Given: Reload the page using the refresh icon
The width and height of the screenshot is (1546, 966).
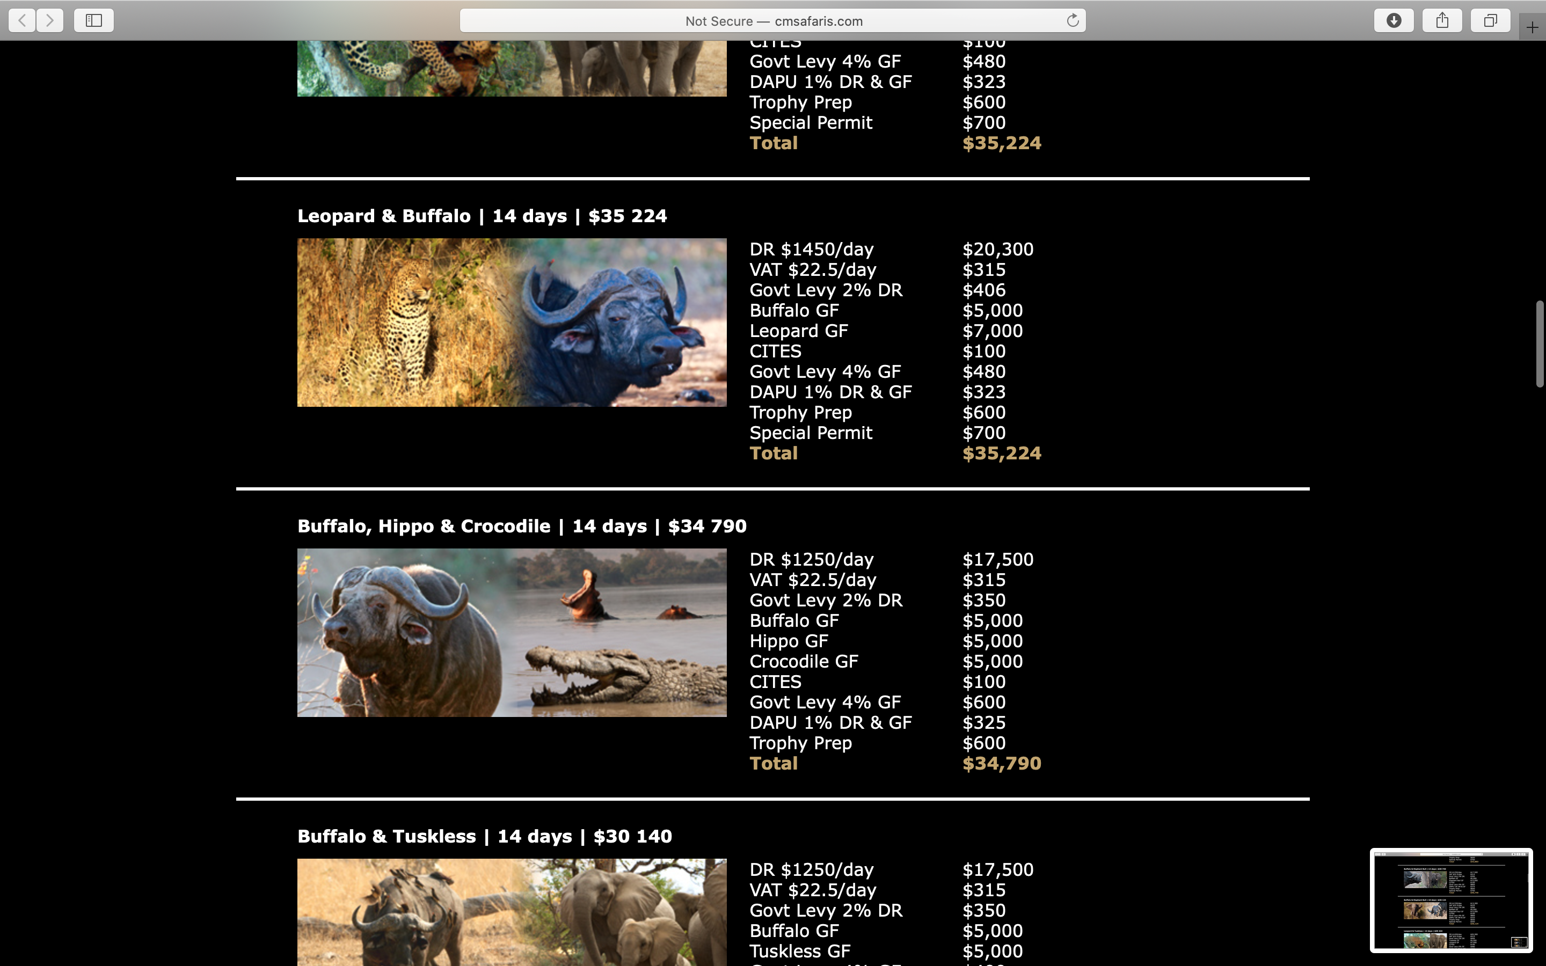Looking at the screenshot, I should 1073,20.
